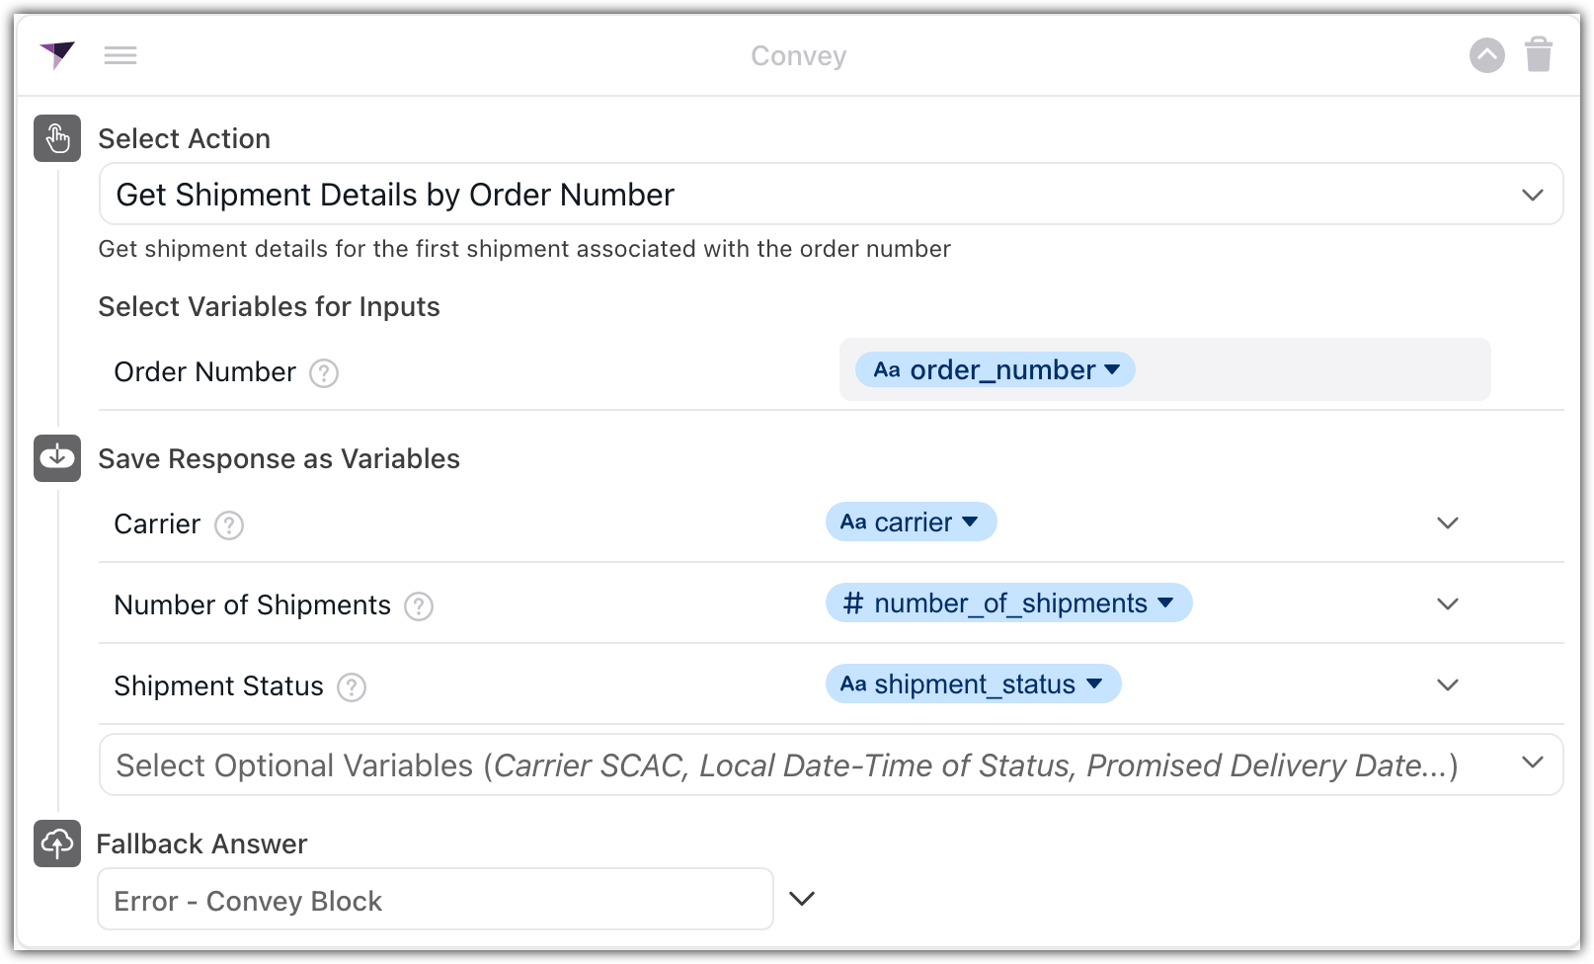Click the Fallback Answer cloud upload icon
This screenshot has width=1594, height=964.
click(57, 843)
